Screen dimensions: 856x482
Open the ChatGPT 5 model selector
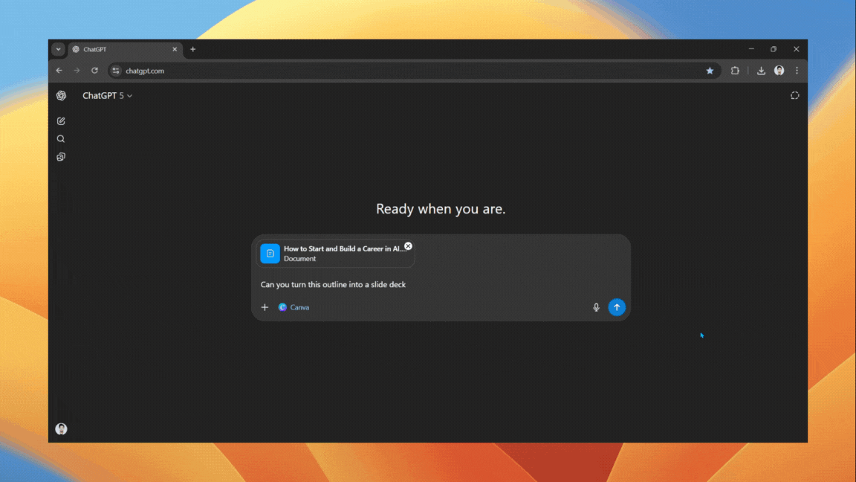point(107,95)
